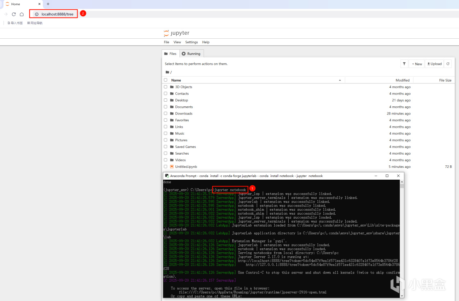Check the Pictures row checkbox
The image size is (459, 301).
(x=165, y=140)
